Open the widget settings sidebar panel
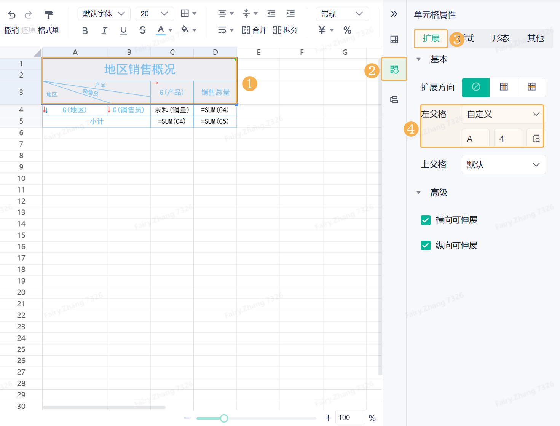The width and height of the screenshot is (560, 426). pyautogui.click(x=394, y=100)
